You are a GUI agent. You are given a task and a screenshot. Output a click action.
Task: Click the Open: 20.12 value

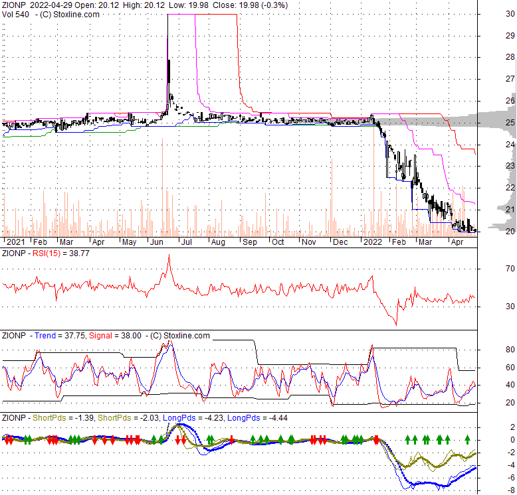pos(97,5)
